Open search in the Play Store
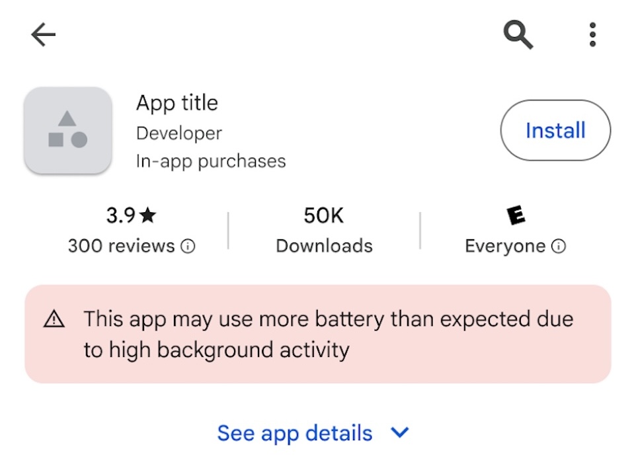The width and height of the screenshot is (636, 460). pyautogui.click(x=516, y=34)
